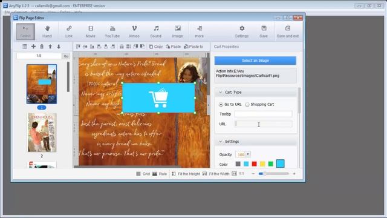Pick the Movie insert tool
This screenshot has height=218, width=387.
pyautogui.click(x=91, y=31)
